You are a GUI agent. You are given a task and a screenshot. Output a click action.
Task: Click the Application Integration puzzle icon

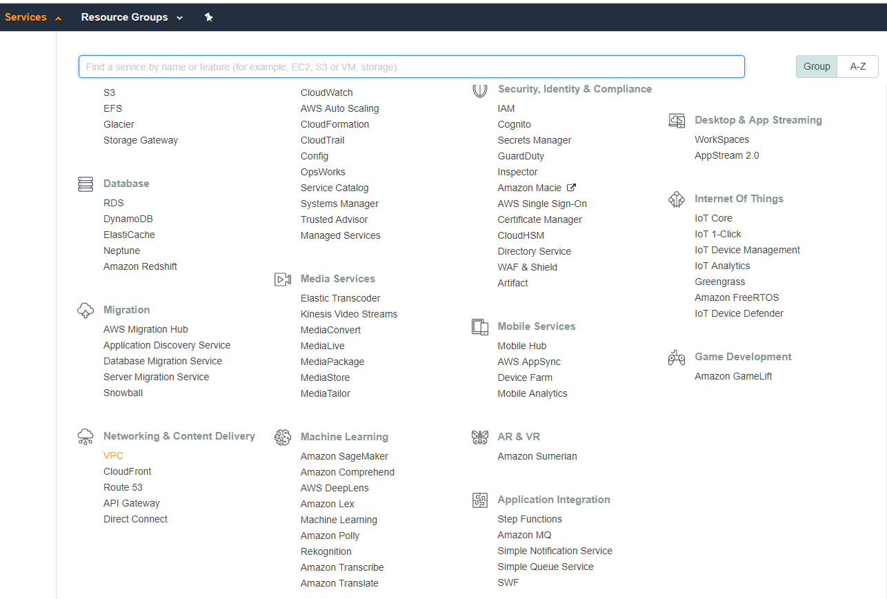(x=480, y=500)
